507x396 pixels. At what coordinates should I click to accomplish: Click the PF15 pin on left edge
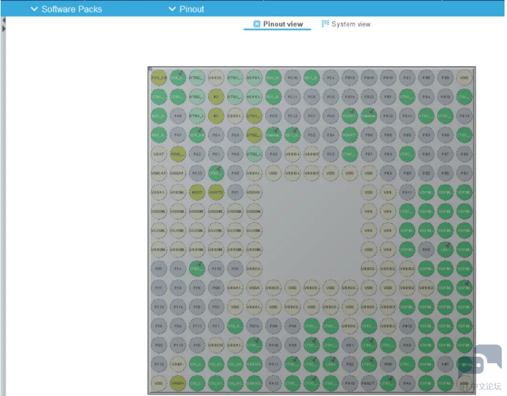(159, 307)
